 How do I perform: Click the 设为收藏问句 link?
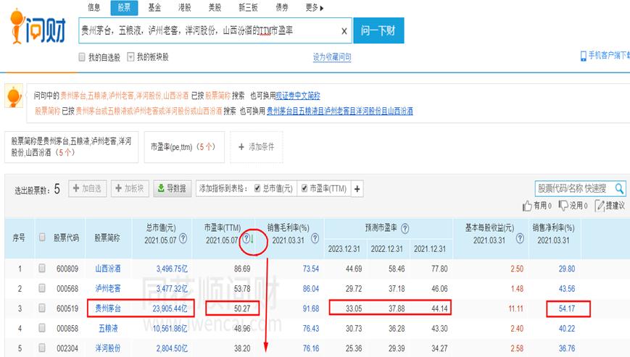pos(332,57)
